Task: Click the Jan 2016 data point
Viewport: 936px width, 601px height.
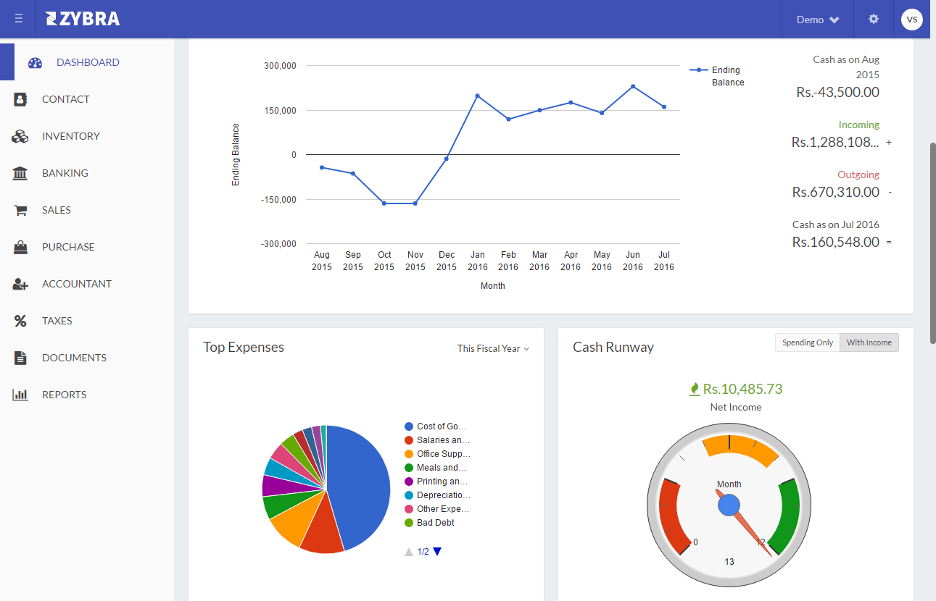Action: pyautogui.click(x=477, y=96)
